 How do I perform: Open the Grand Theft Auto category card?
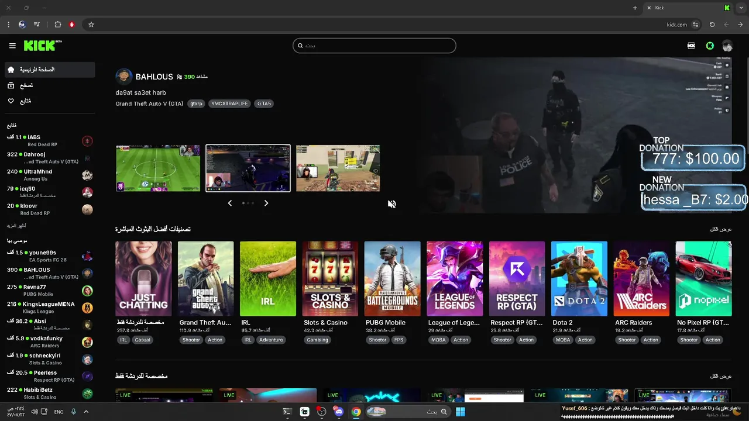pyautogui.click(x=206, y=279)
